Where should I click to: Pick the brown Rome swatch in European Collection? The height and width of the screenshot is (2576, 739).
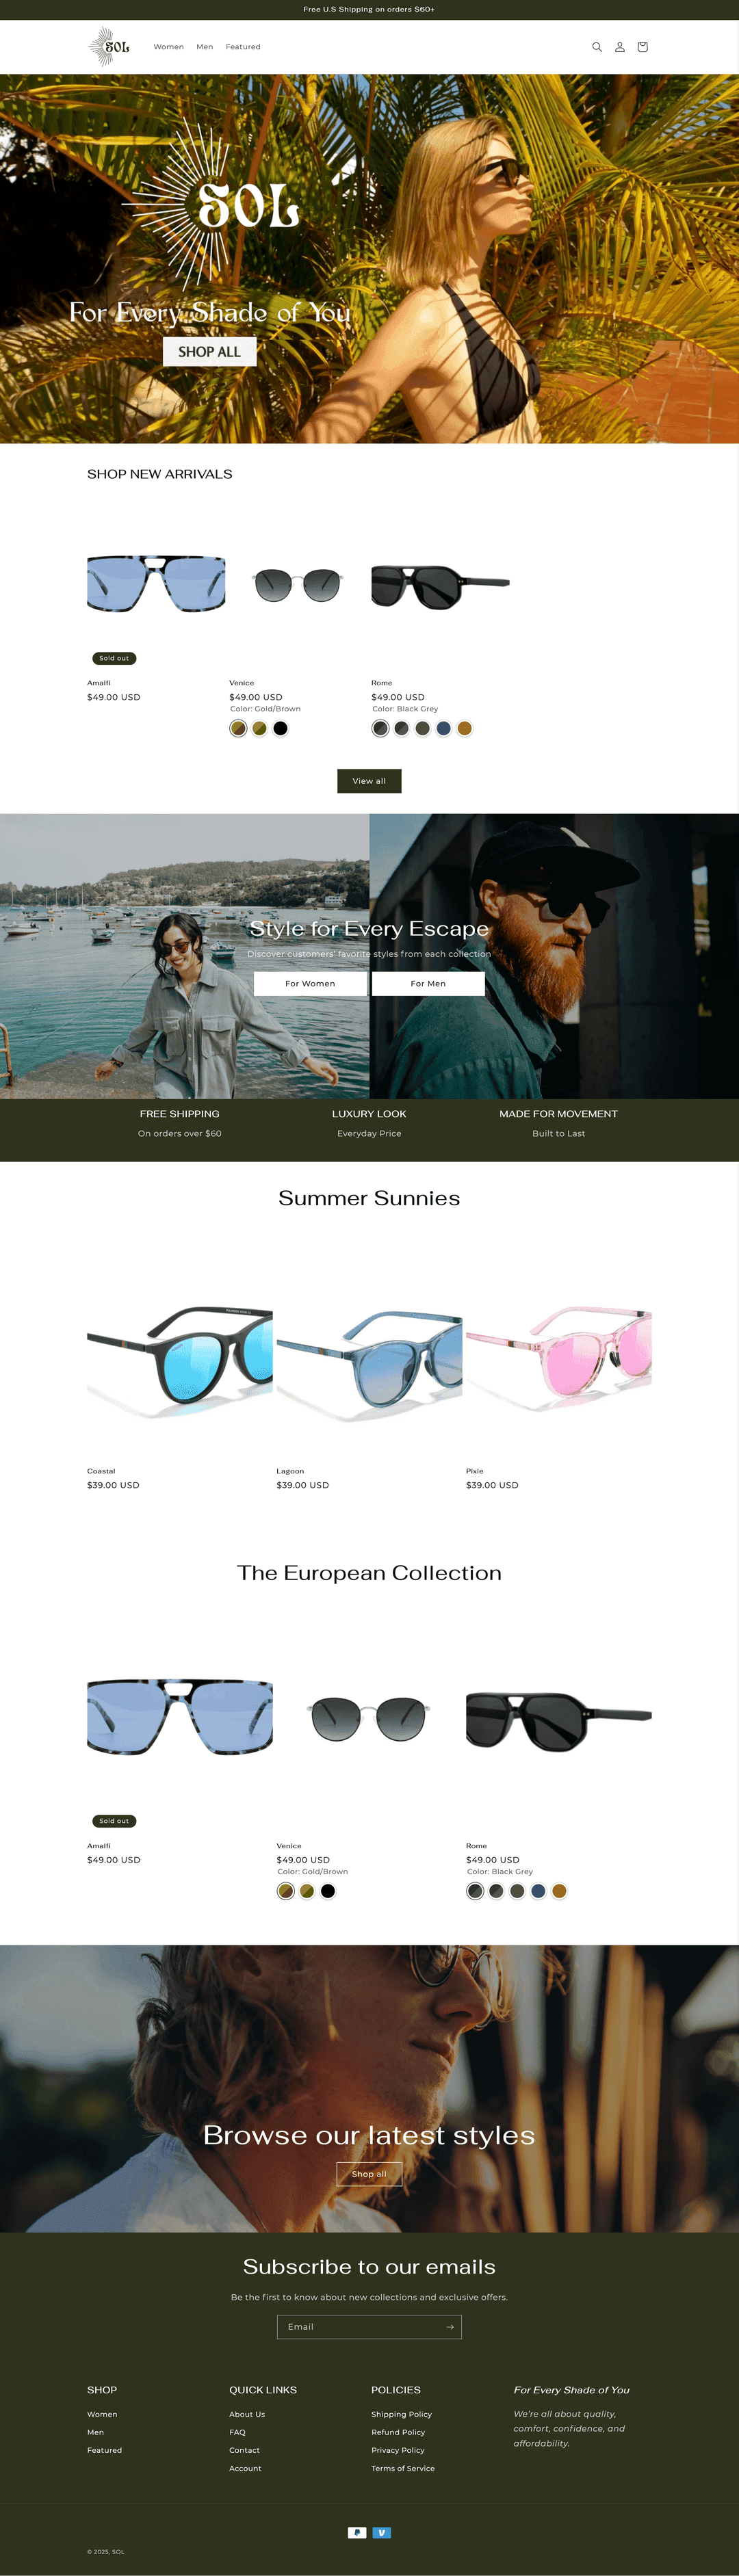[560, 1891]
